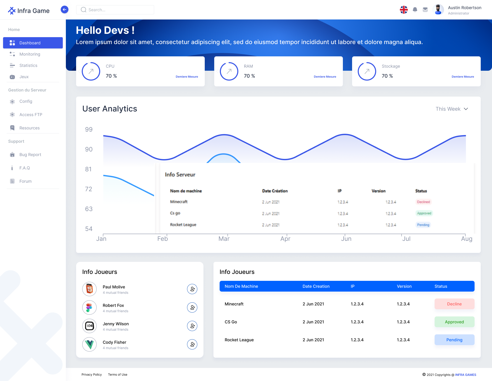Select CS Go table row name

[x=231, y=322]
